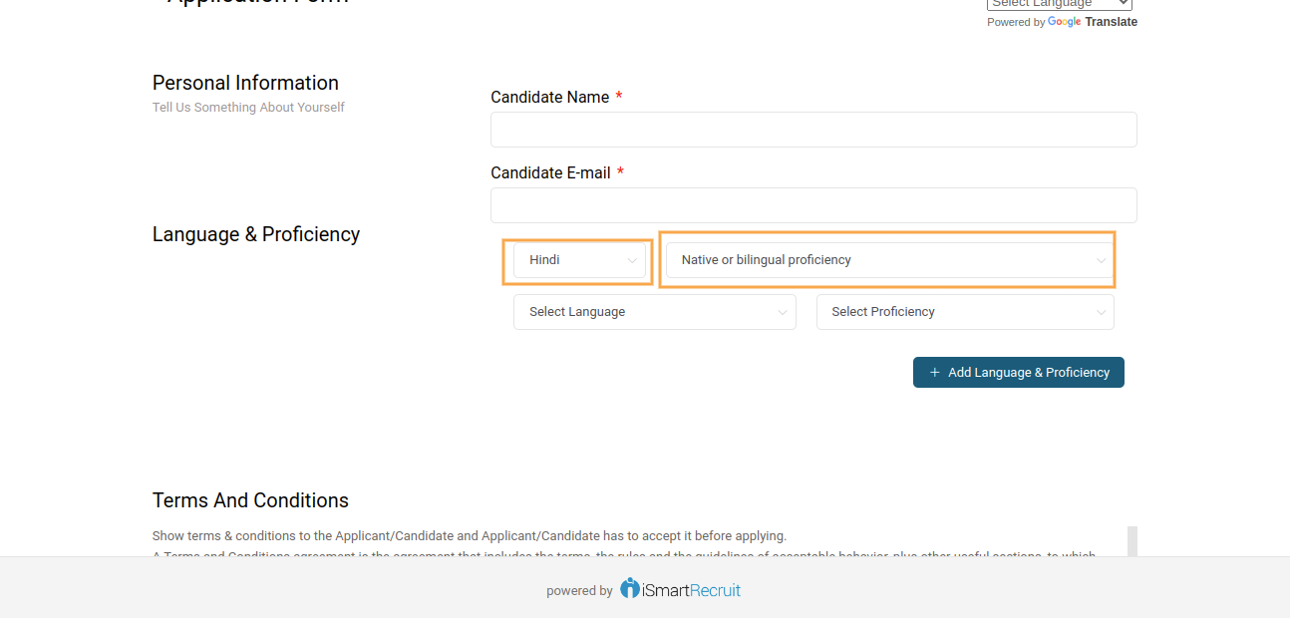Focus the Candidate E-mail input field
This screenshot has width=1290, height=618.
click(x=813, y=205)
